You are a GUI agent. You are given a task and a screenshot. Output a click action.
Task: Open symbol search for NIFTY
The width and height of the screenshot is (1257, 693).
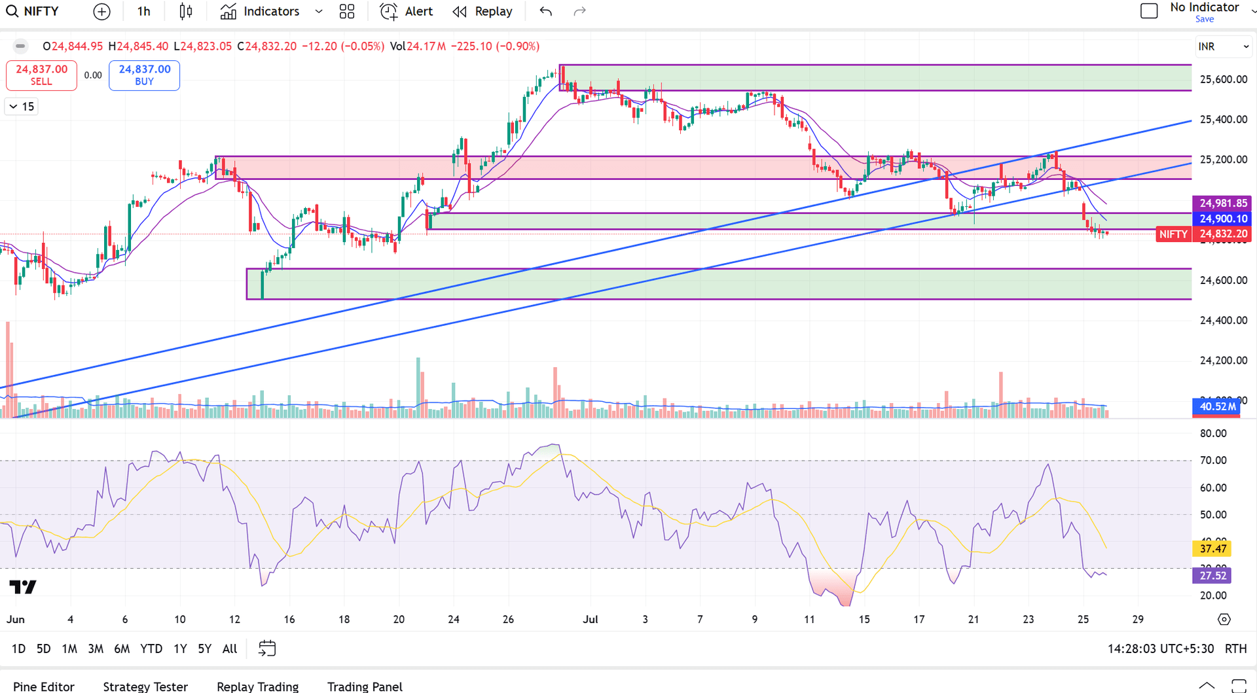click(x=33, y=11)
